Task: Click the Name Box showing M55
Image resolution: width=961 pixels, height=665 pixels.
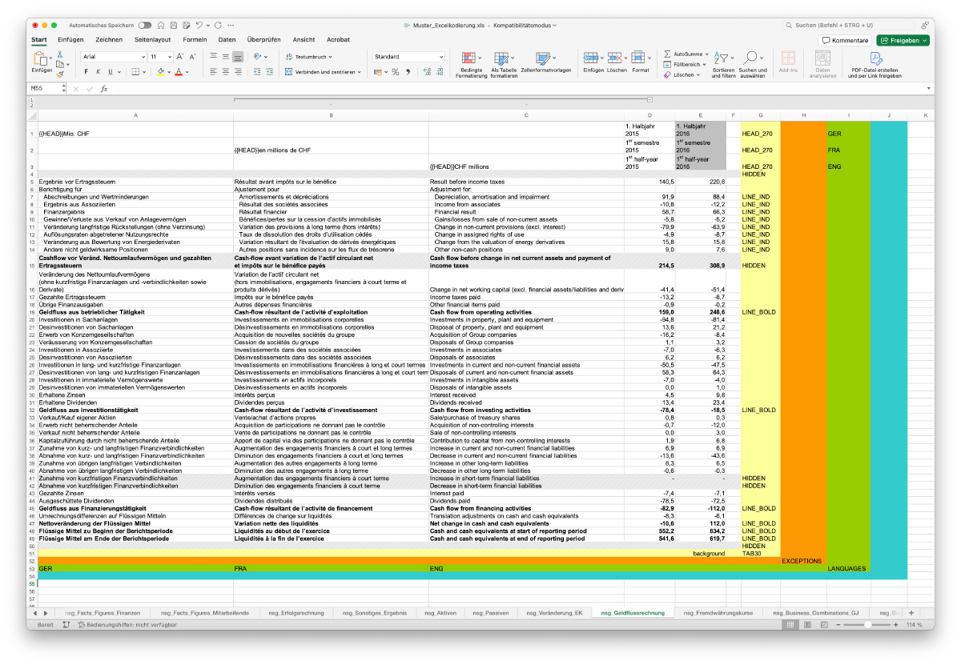Action: click(x=44, y=89)
